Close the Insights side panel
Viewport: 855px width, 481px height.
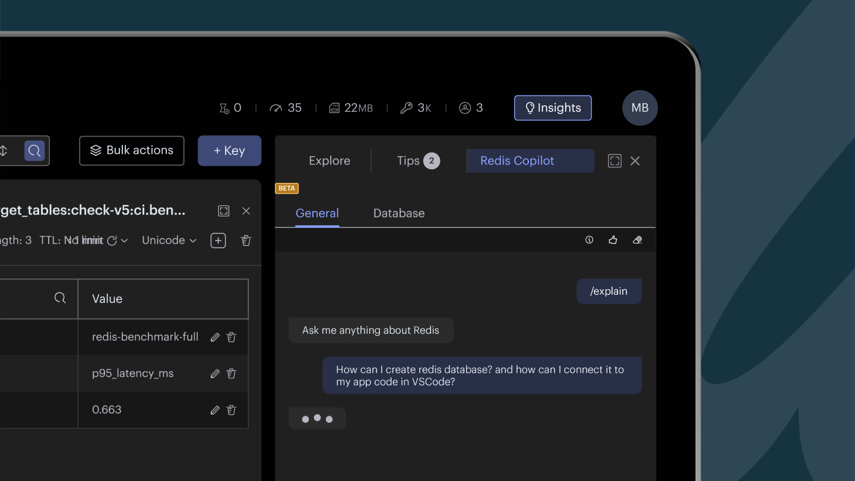tap(635, 161)
